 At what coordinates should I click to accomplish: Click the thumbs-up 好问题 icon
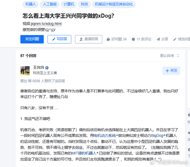pyautogui.click(x=108, y=39)
